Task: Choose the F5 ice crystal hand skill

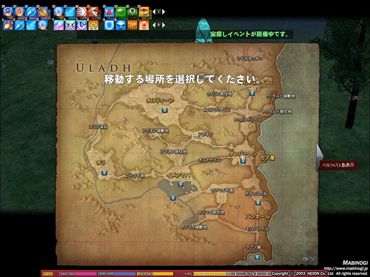Action: [59, 12]
